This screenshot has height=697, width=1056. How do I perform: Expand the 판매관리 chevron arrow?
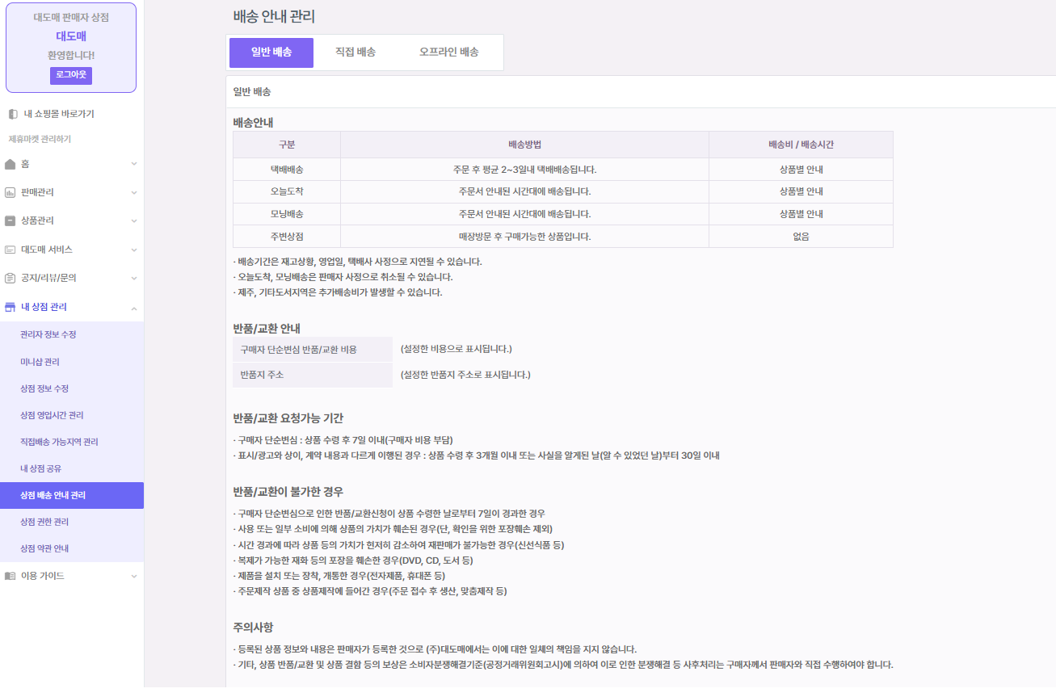(134, 192)
